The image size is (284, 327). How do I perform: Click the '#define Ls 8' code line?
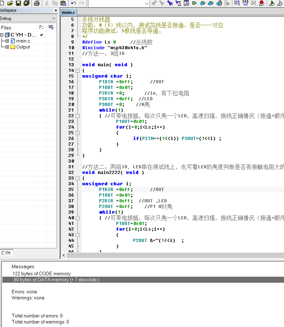pos(99,42)
